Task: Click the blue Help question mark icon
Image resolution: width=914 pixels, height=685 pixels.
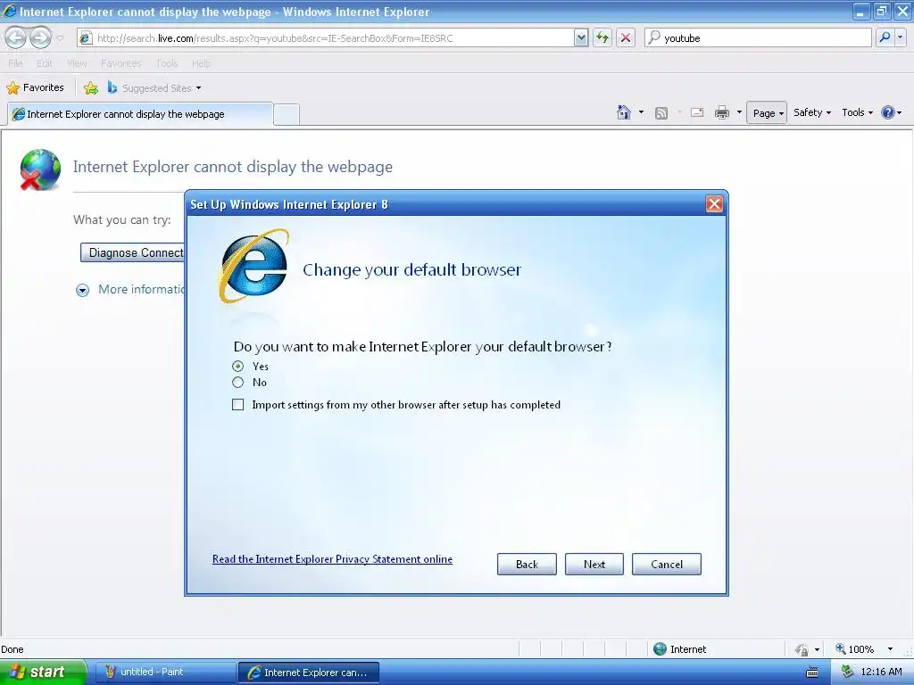Action: click(887, 112)
